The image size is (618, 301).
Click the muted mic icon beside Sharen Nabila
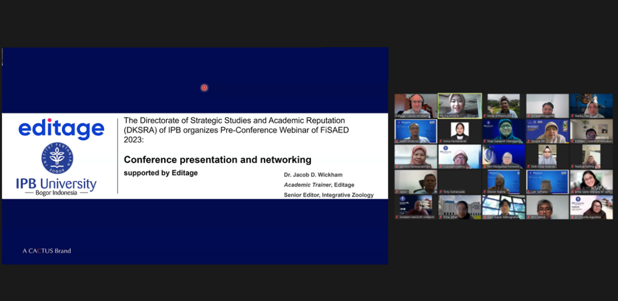pos(484,192)
